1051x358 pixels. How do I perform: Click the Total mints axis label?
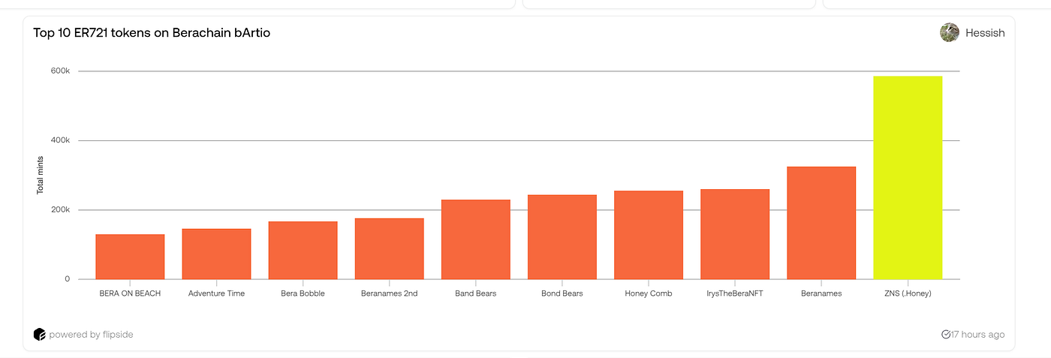pos(40,175)
